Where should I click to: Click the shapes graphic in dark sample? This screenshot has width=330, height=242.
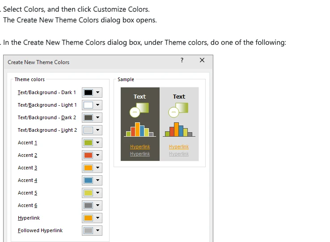tap(140, 110)
